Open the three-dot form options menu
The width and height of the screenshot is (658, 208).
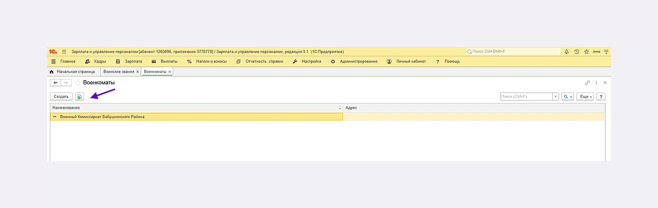(596, 82)
